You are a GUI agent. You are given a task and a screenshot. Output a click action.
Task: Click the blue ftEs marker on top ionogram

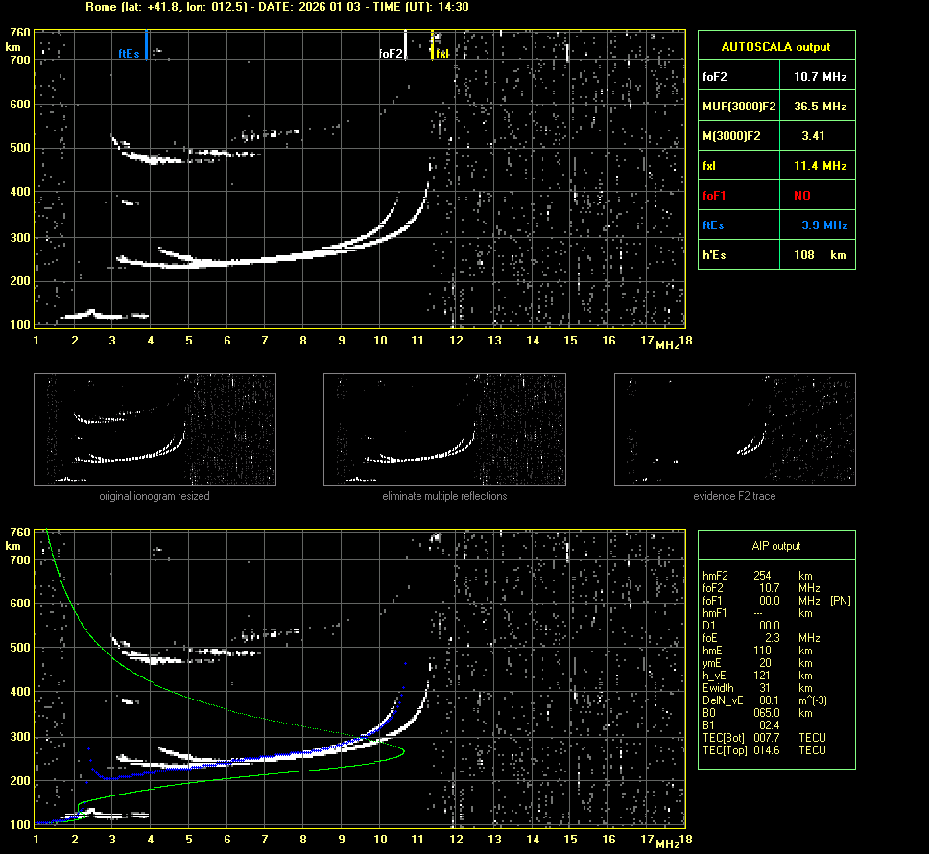pos(146,46)
